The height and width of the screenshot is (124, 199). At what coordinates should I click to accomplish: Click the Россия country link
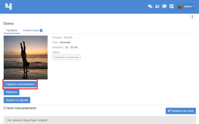tap(68, 37)
